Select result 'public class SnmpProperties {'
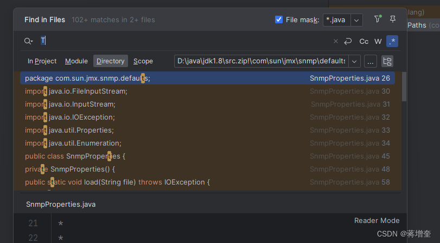Viewport: 440px width, 243px height. tap(207, 156)
